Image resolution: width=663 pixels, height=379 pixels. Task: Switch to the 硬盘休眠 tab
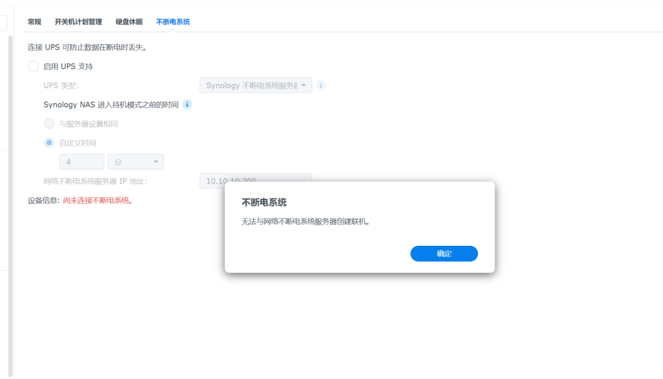[129, 22]
